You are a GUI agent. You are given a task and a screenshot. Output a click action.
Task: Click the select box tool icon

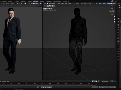[x=45, y=6]
